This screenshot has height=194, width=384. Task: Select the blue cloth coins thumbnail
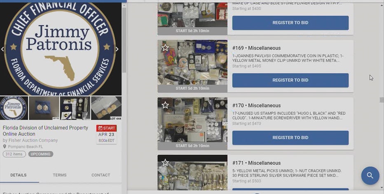point(44,108)
